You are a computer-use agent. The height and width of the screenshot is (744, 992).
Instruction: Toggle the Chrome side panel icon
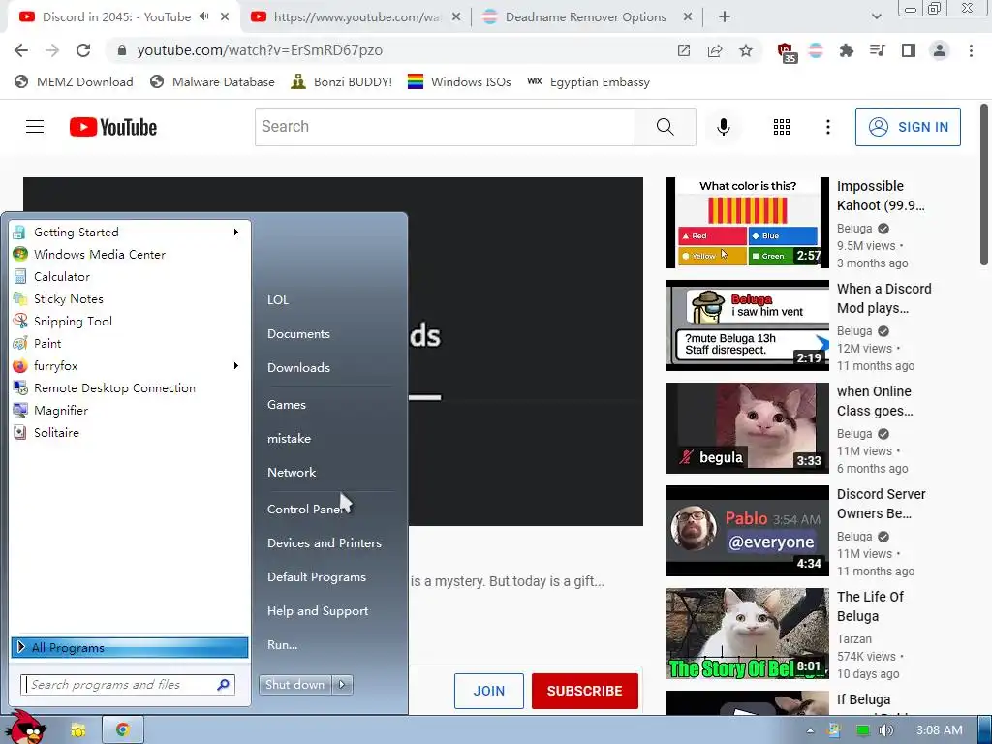point(908,50)
